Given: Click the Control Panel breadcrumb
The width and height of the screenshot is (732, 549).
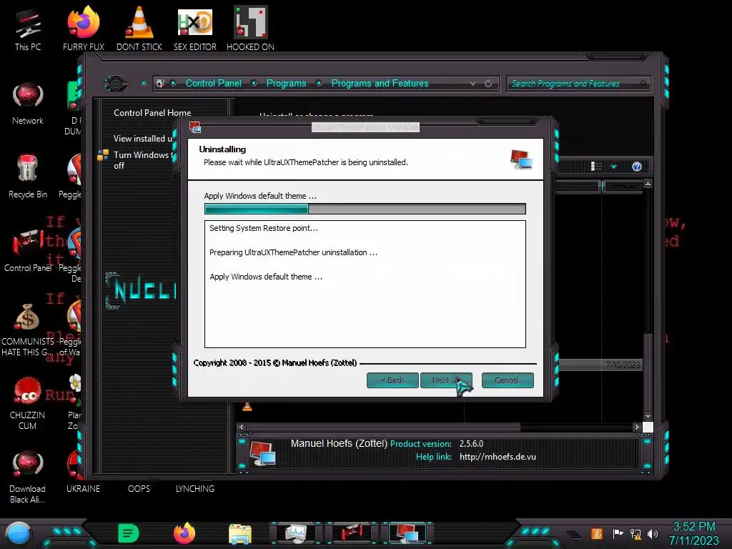Looking at the screenshot, I should pos(213,83).
